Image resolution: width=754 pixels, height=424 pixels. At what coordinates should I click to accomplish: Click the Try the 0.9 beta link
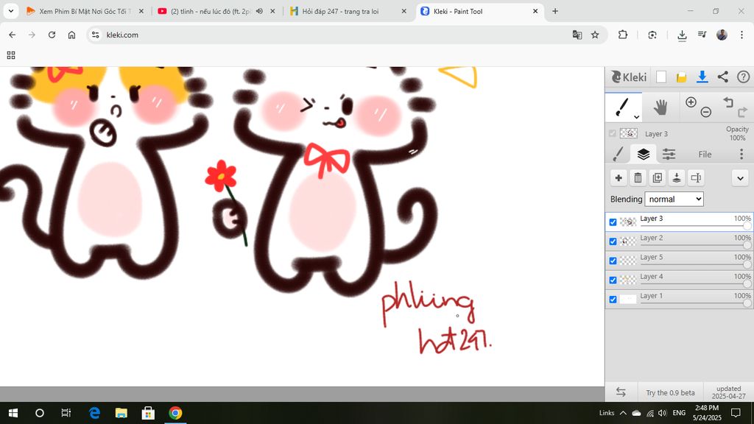(x=670, y=392)
